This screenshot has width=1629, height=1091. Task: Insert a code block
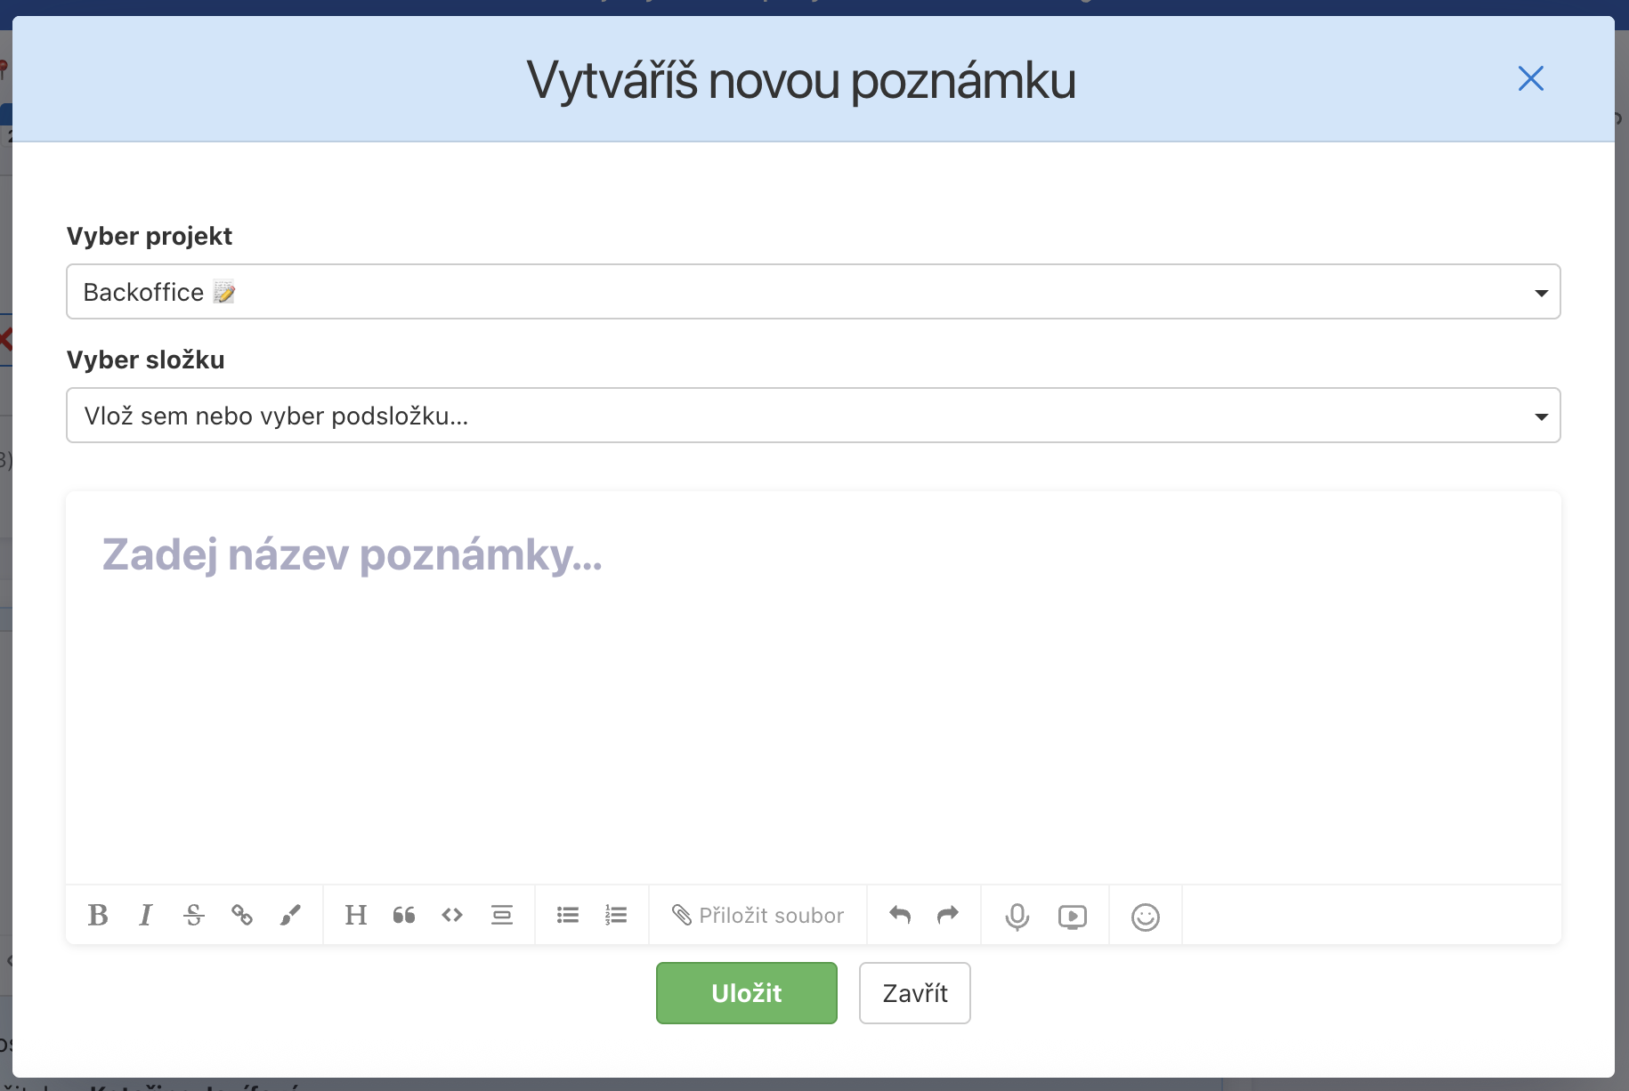(x=451, y=915)
